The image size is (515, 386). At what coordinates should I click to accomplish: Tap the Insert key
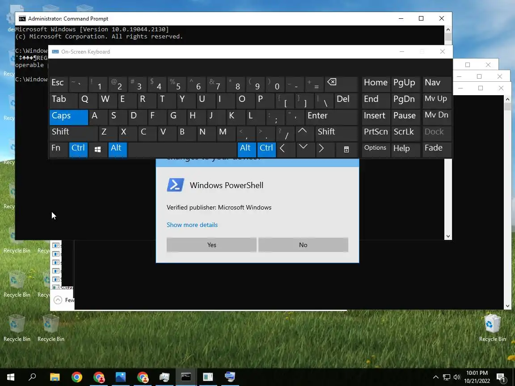376,117
